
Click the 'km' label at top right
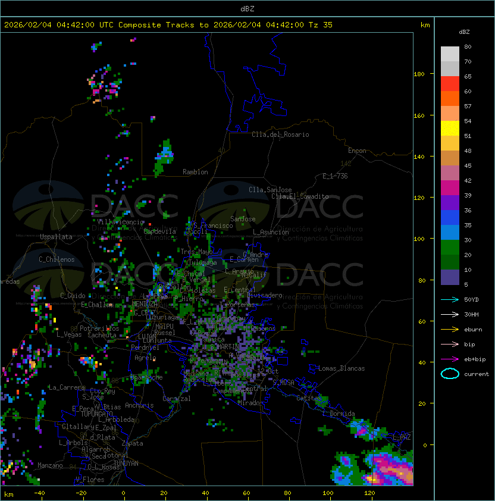[425, 25]
